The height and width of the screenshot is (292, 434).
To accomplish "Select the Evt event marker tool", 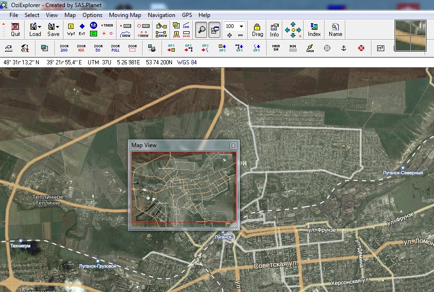I will pyautogui.click(x=82, y=29).
